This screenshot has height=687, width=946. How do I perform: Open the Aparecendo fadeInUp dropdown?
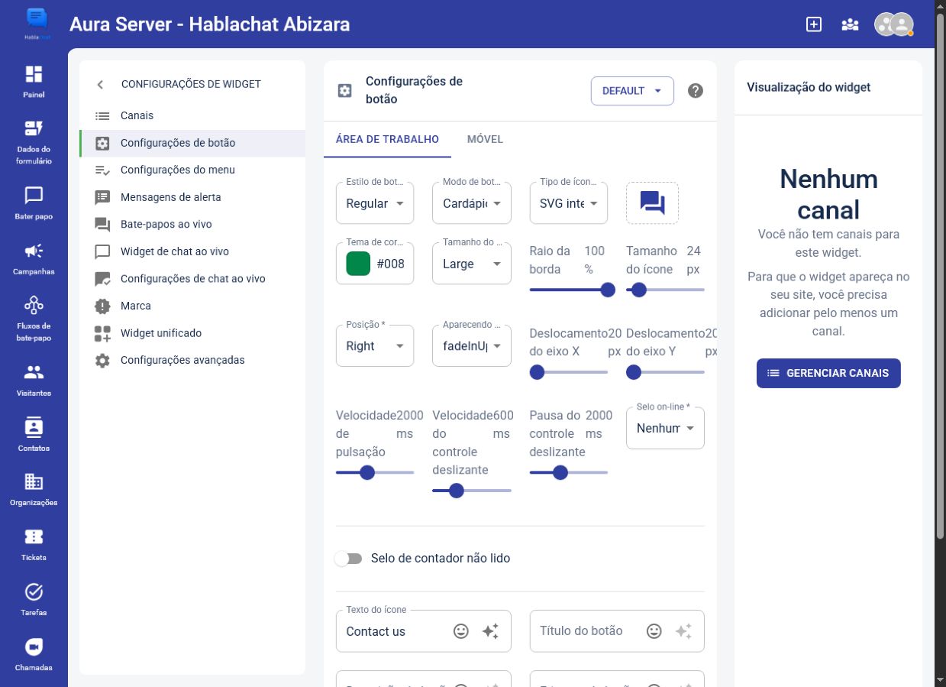pos(471,345)
